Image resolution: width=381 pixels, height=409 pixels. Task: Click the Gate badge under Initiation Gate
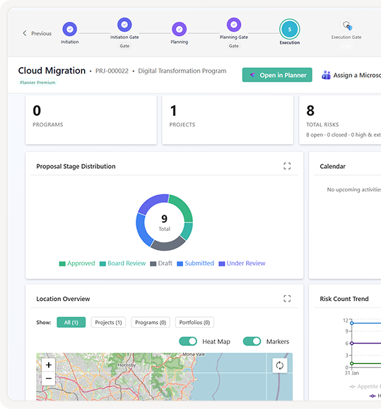tap(124, 46)
